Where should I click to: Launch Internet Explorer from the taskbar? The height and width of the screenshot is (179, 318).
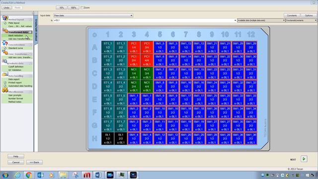[x=18, y=175]
